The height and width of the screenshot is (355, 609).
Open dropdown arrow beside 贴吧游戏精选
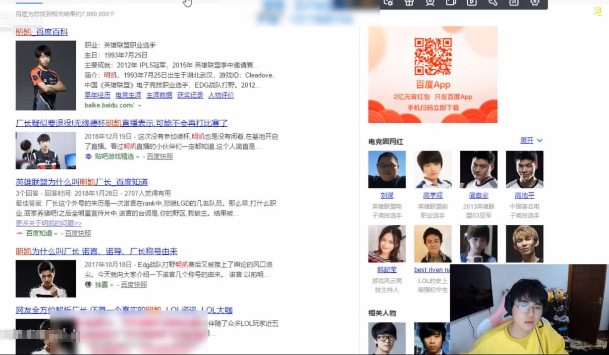[x=138, y=157]
